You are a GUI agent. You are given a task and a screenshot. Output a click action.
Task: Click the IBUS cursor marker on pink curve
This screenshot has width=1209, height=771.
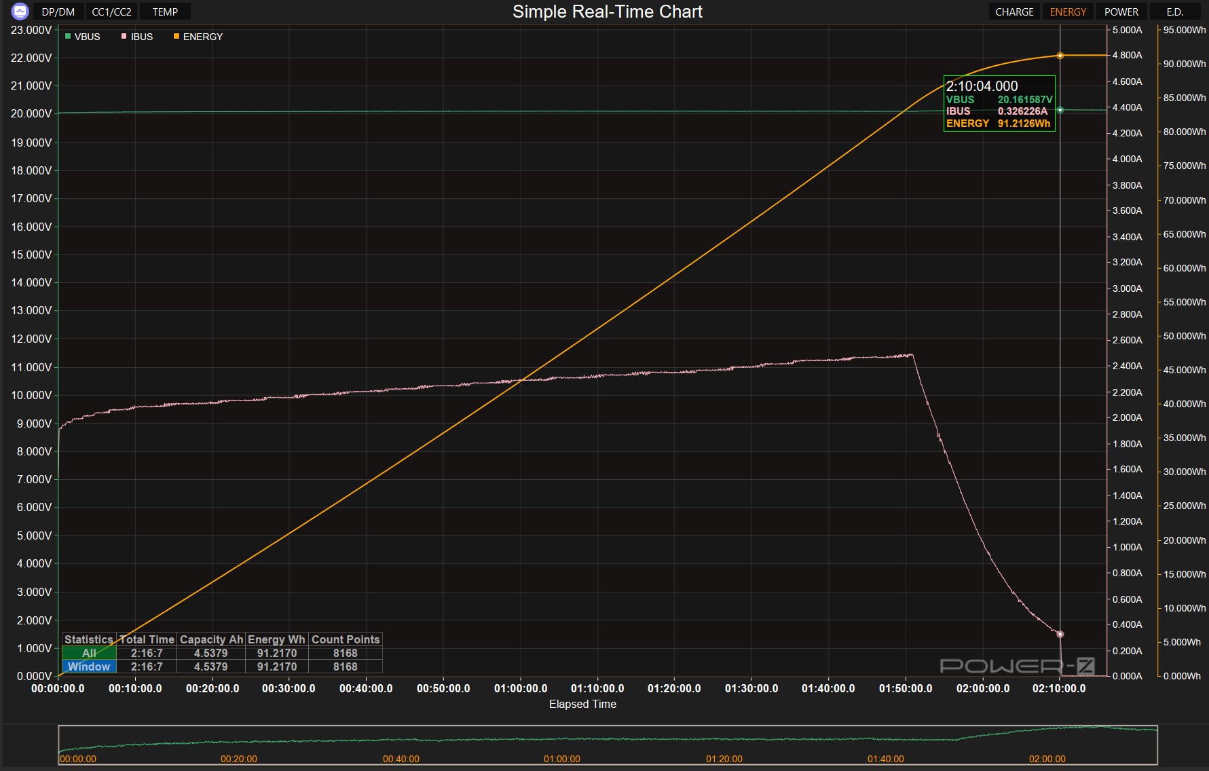(x=1060, y=634)
